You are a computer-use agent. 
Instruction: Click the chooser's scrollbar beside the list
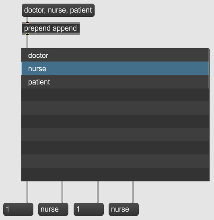209,68
